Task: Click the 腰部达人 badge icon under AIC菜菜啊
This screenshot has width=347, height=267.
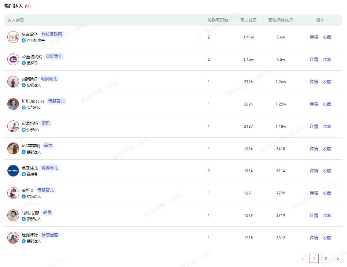Action: coord(24,152)
